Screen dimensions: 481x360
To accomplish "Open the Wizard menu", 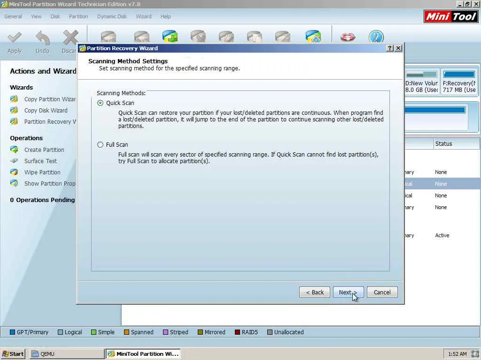I will coord(144,16).
